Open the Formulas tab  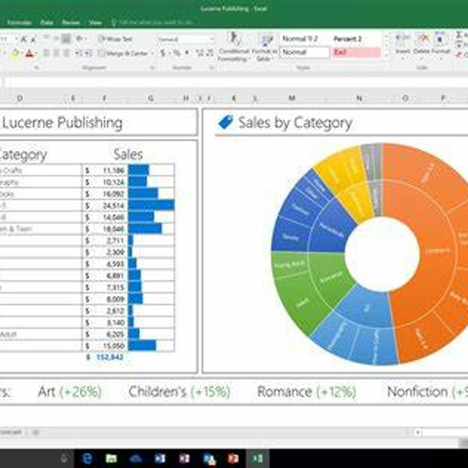point(19,23)
